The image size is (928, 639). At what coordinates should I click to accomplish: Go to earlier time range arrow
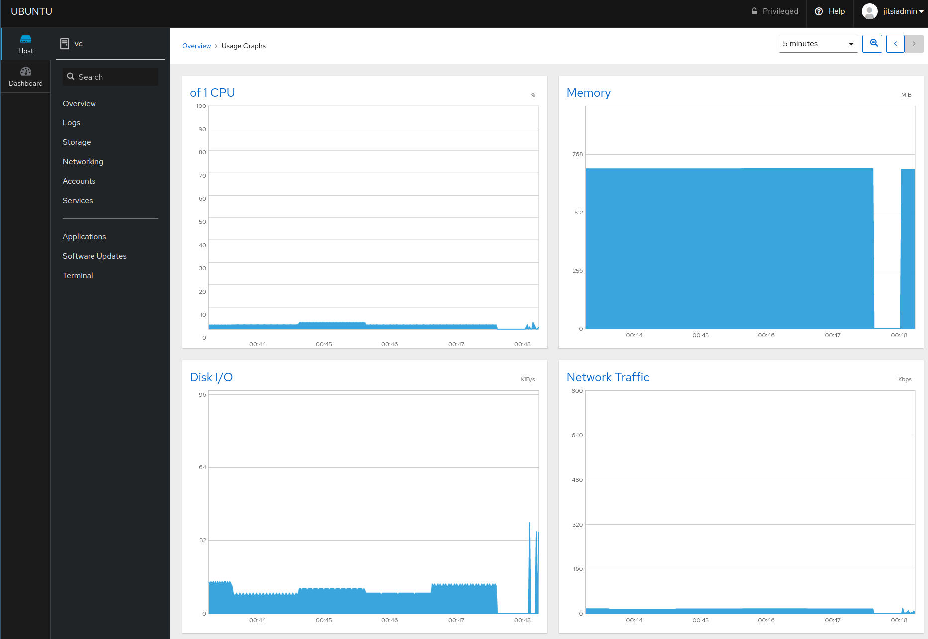[x=895, y=44]
